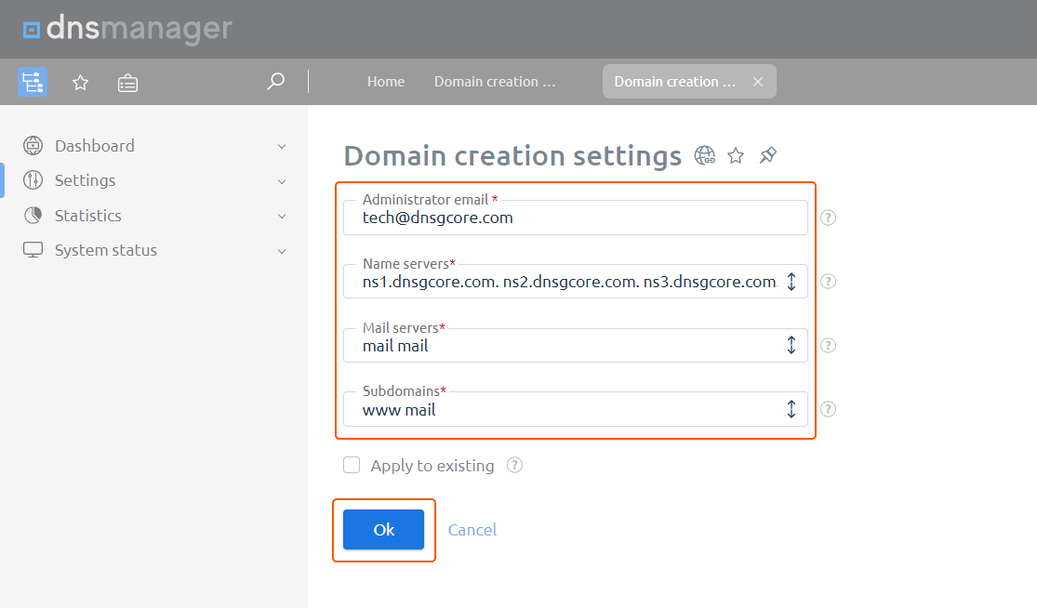This screenshot has height=608, width=1037.
Task: Enable the Apply to existing checkbox
Action: [352, 465]
